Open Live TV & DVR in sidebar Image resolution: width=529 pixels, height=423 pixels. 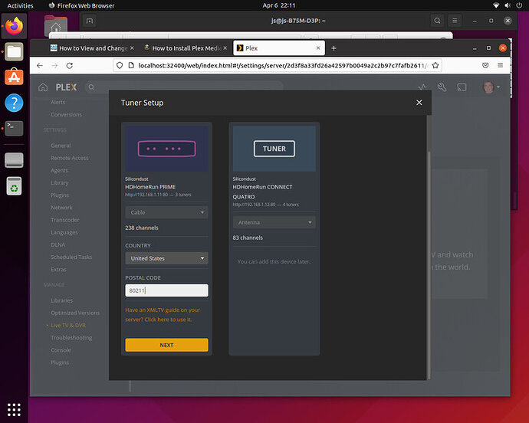(68, 325)
